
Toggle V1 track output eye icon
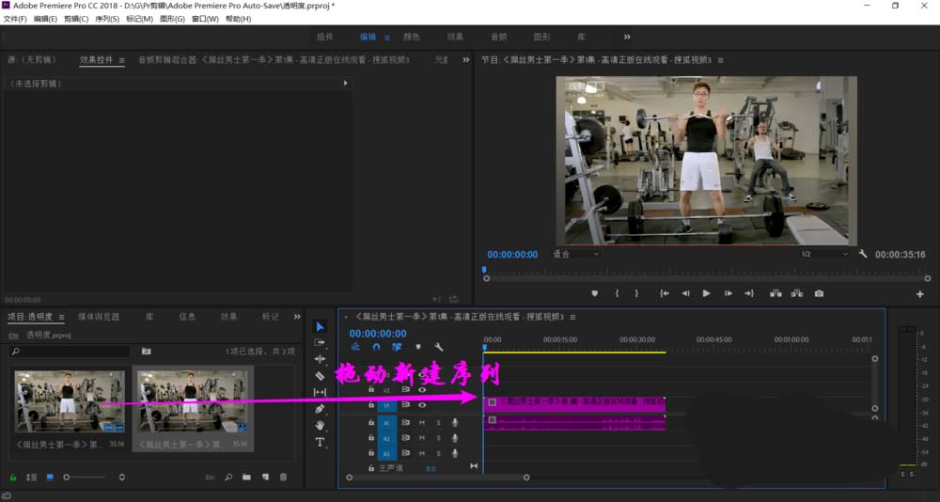pyautogui.click(x=422, y=405)
